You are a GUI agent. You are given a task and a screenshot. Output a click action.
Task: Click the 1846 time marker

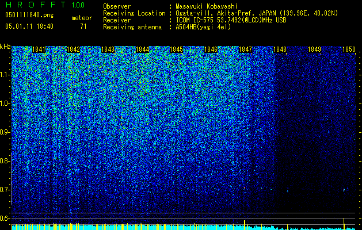(x=211, y=49)
